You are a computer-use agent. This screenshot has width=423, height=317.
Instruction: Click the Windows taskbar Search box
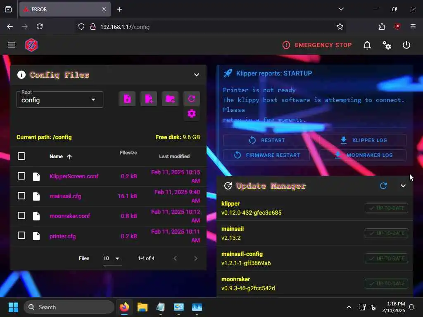(x=69, y=307)
